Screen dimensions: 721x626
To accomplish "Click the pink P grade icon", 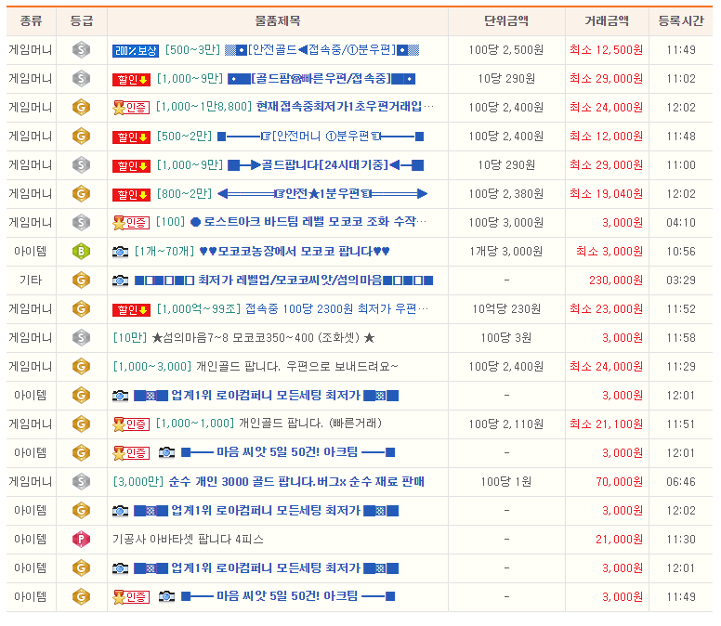I will [81, 539].
